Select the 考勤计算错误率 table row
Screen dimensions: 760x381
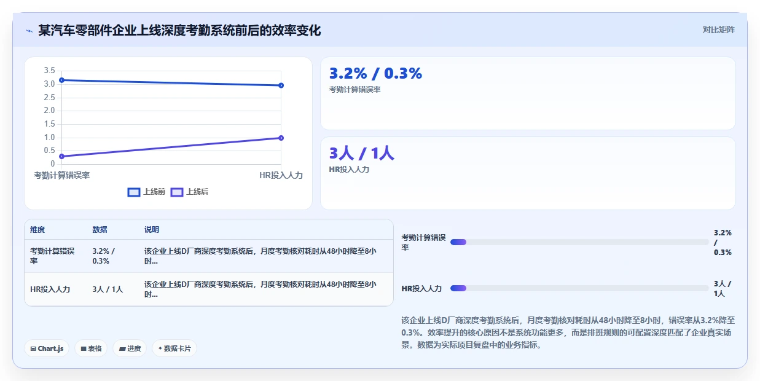[209, 256]
